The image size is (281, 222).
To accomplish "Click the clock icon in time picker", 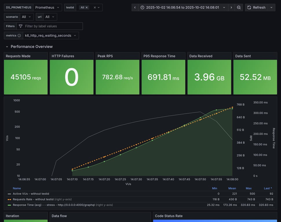I will [142, 8].
